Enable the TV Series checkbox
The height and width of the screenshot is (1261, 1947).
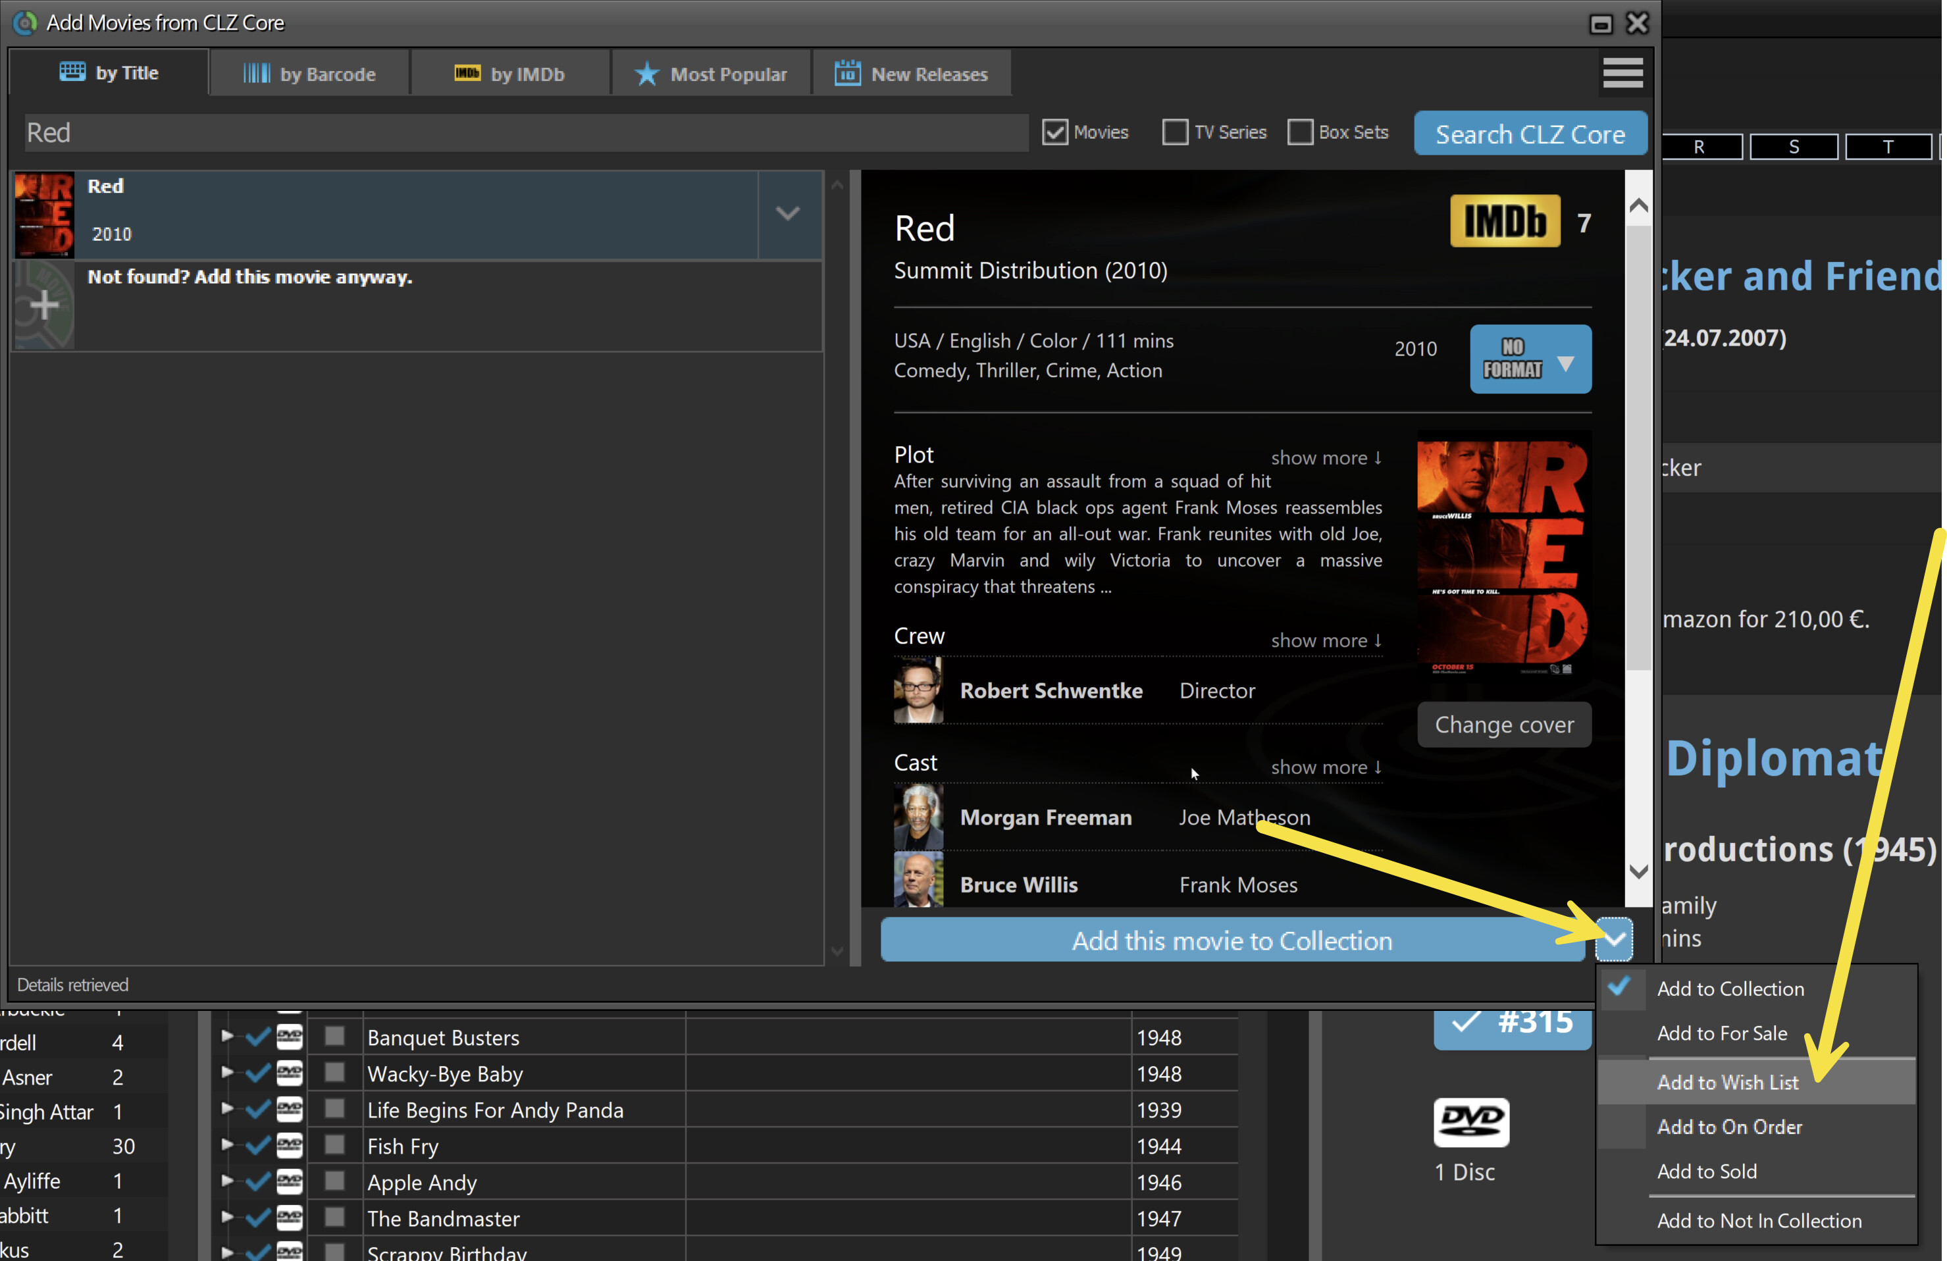pos(1175,132)
